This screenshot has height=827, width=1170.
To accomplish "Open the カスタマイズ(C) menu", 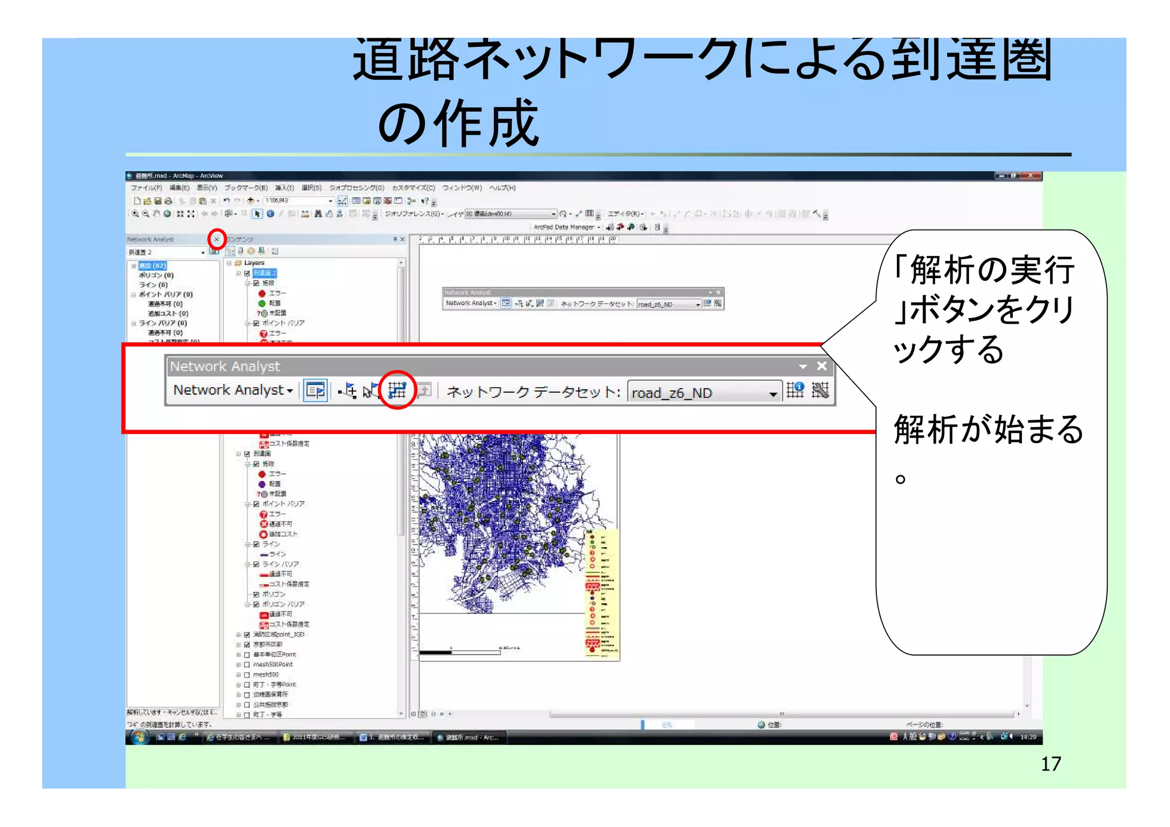I will [x=414, y=188].
